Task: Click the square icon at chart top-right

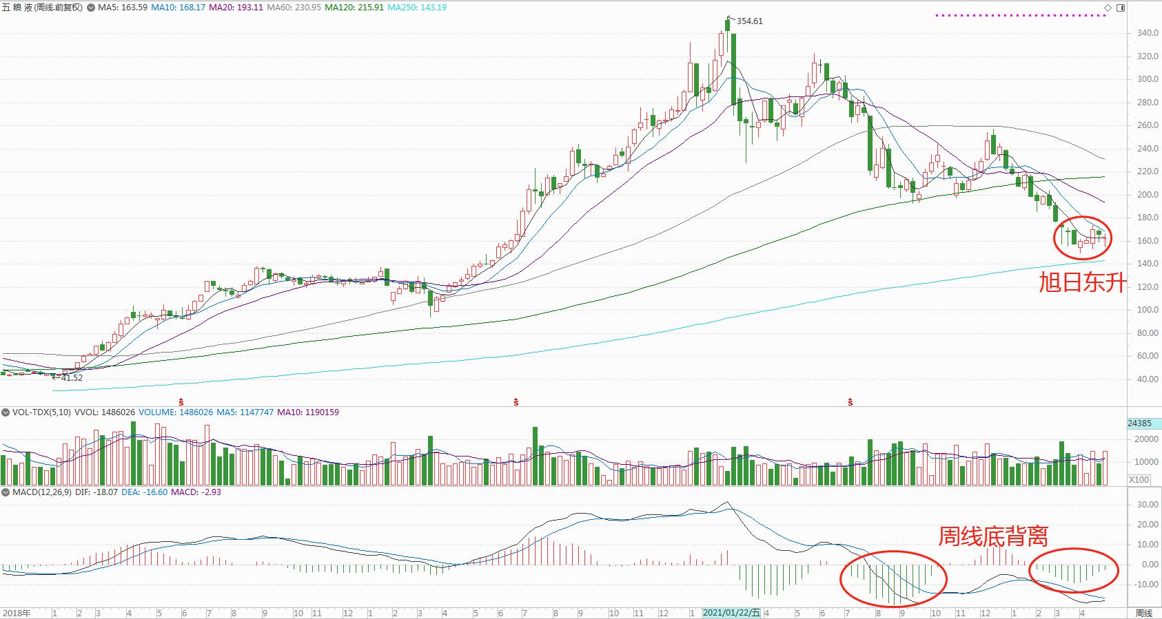Action: point(1120,8)
